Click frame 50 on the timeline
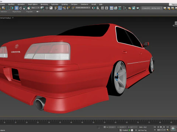This screenshot has height=132, width=177. click(x=93, y=122)
